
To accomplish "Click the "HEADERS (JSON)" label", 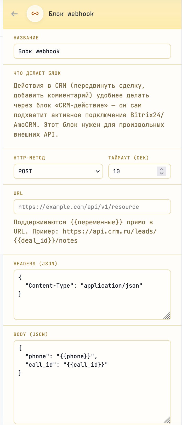I will [36, 264].
